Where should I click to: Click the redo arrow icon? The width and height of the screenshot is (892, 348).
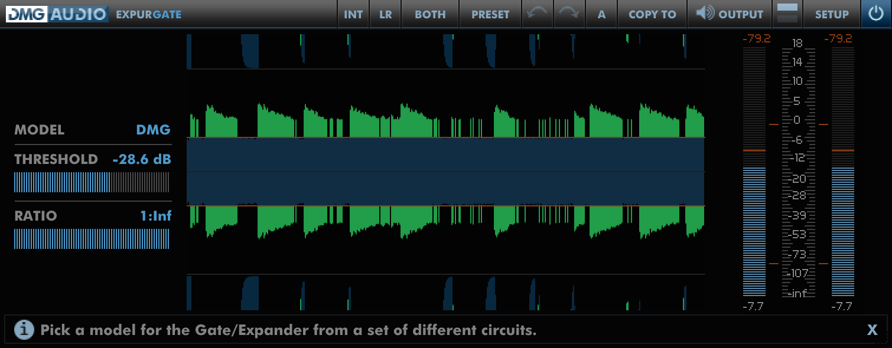569,14
